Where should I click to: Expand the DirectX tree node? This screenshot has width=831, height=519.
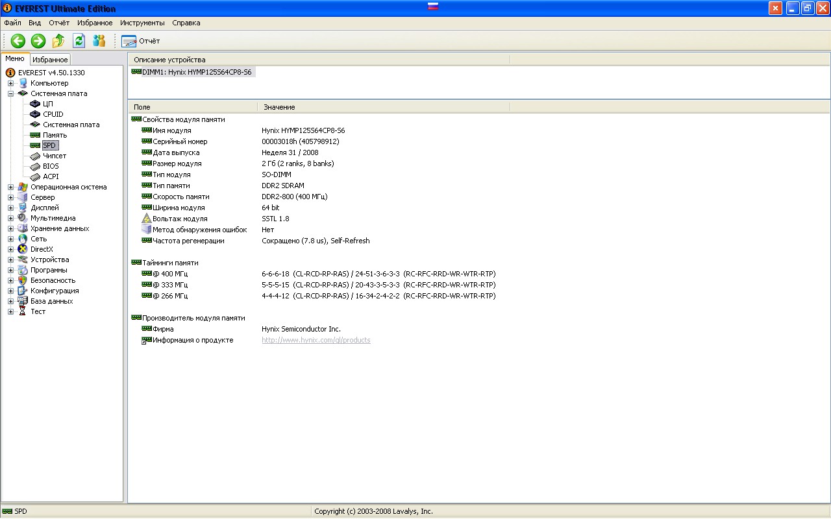[10, 249]
